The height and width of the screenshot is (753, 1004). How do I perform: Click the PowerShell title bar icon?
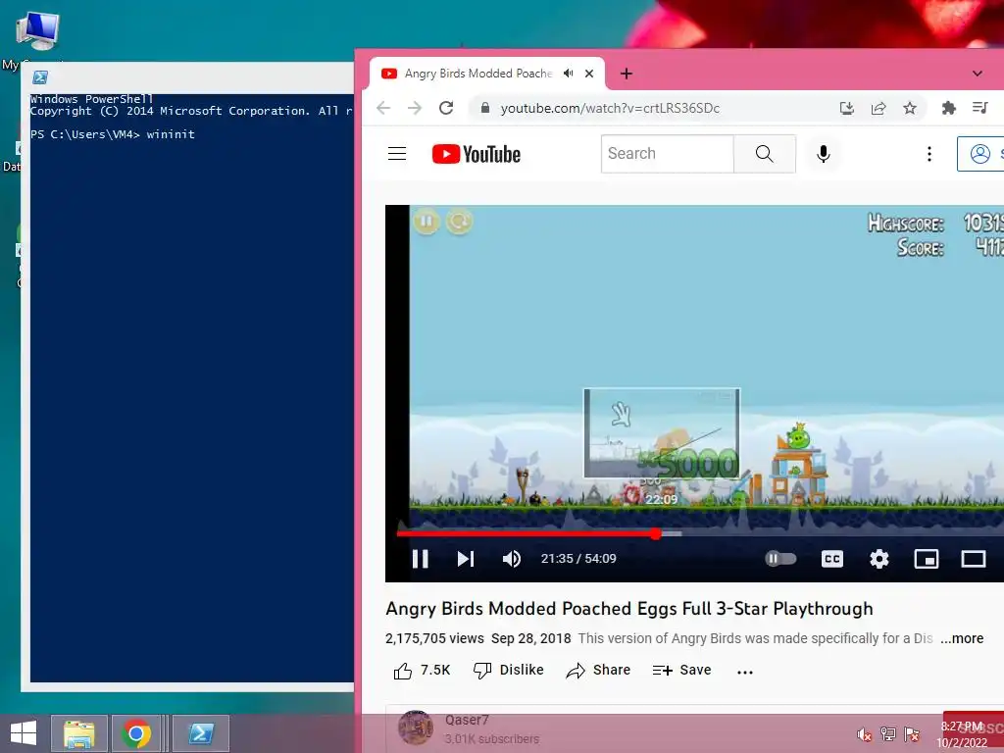coord(40,77)
